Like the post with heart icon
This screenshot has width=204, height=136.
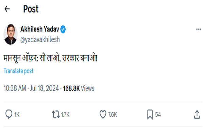(103, 115)
